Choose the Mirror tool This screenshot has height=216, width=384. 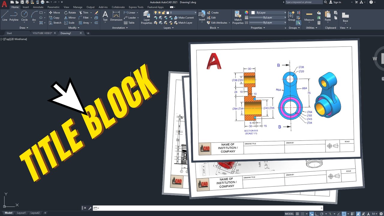(x=70, y=18)
